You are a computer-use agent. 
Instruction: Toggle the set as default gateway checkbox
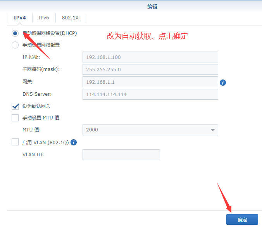coord(15,106)
